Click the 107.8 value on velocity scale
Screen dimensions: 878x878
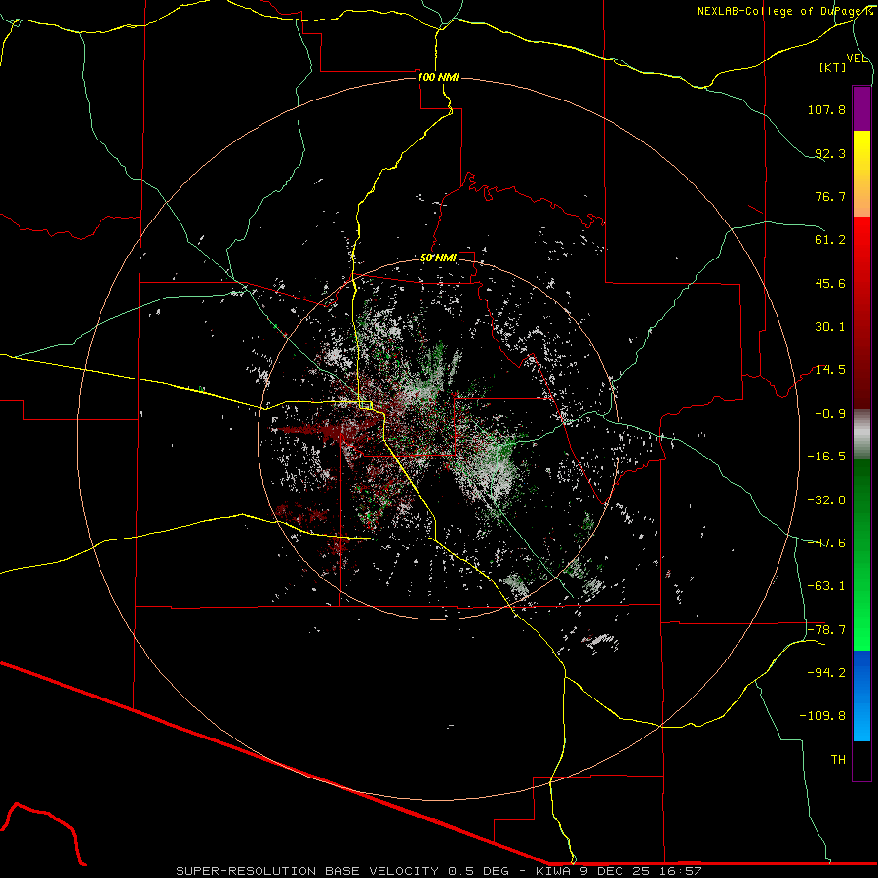pos(826,109)
